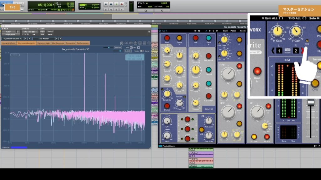
Task: Open the main counter format dropdown arrow
Action: point(53,5)
